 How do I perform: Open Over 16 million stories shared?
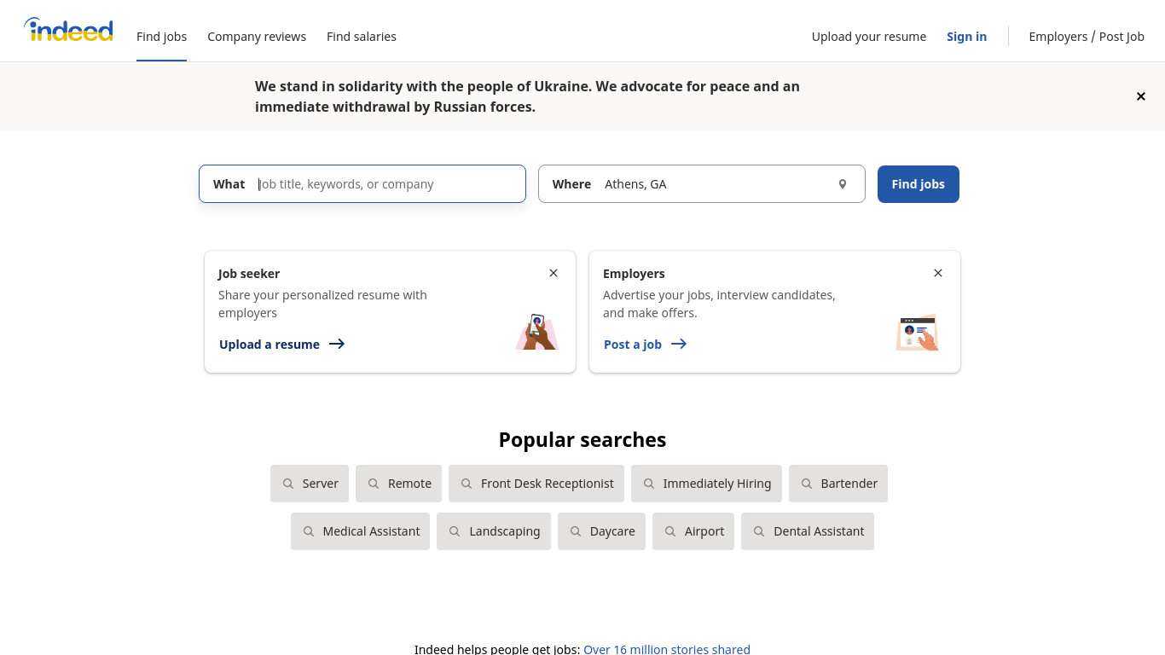tap(667, 649)
